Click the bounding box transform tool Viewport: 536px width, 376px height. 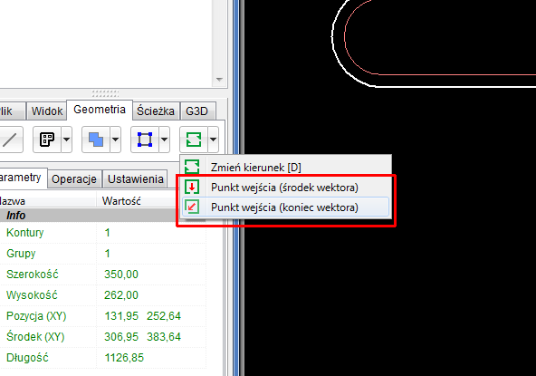click(145, 140)
